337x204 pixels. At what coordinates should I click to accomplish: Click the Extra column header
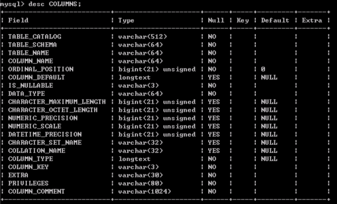[x=312, y=20]
